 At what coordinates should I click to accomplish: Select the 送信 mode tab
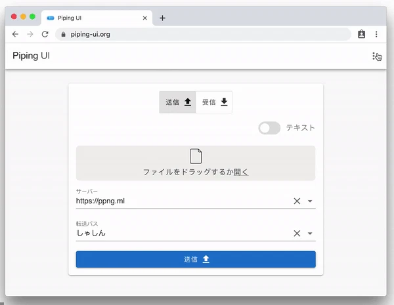(178, 102)
